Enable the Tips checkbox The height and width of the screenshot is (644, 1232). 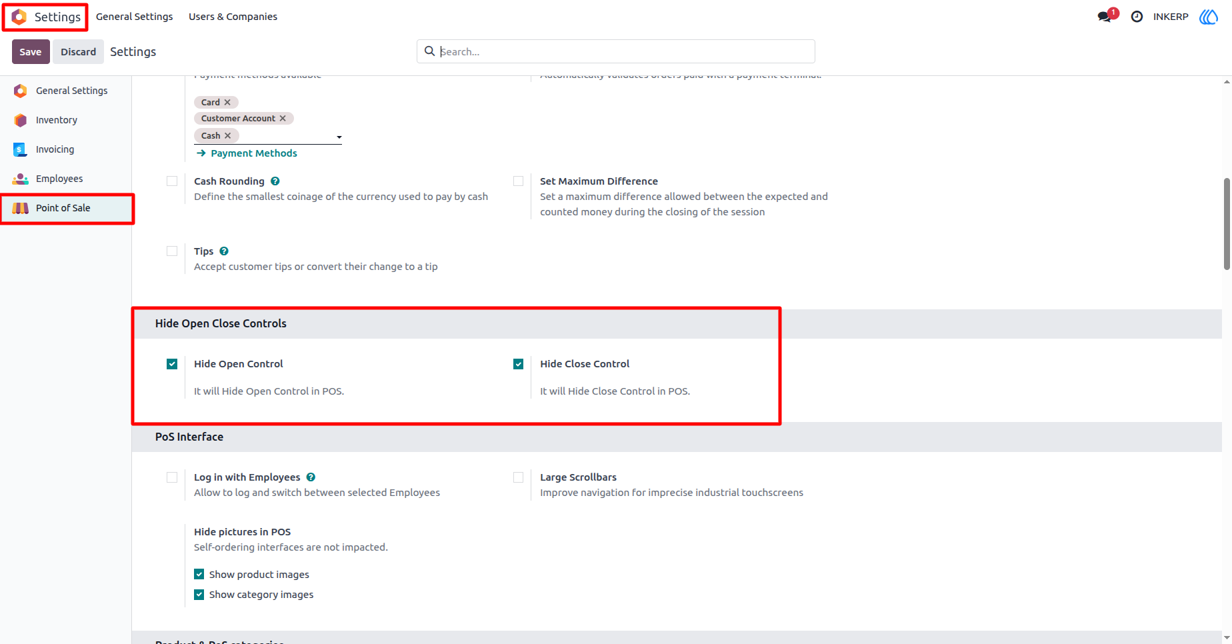pos(172,251)
